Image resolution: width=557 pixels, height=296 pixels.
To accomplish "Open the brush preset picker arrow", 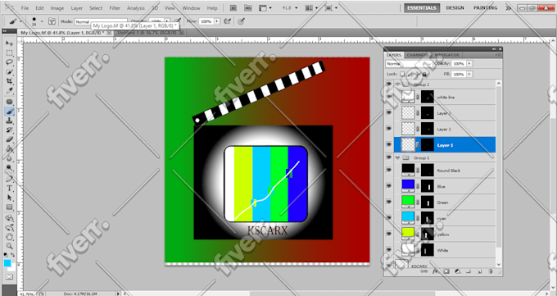I will (x=42, y=21).
